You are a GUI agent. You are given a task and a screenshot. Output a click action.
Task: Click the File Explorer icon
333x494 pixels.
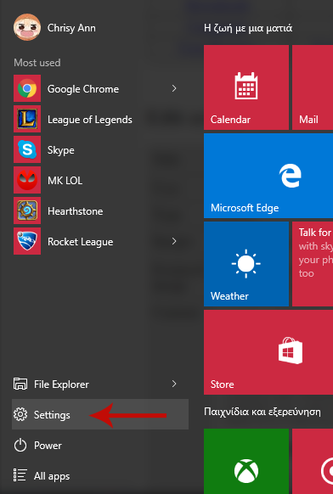click(x=20, y=384)
